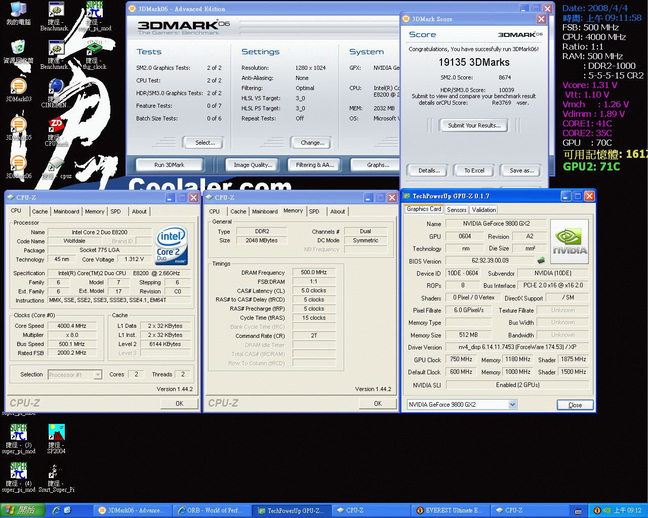Image resolution: width=648 pixels, height=518 pixels.
Task: Switch to EVEREST Ultimate taskbar item
Action: pyautogui.click(x=450, y=510)
